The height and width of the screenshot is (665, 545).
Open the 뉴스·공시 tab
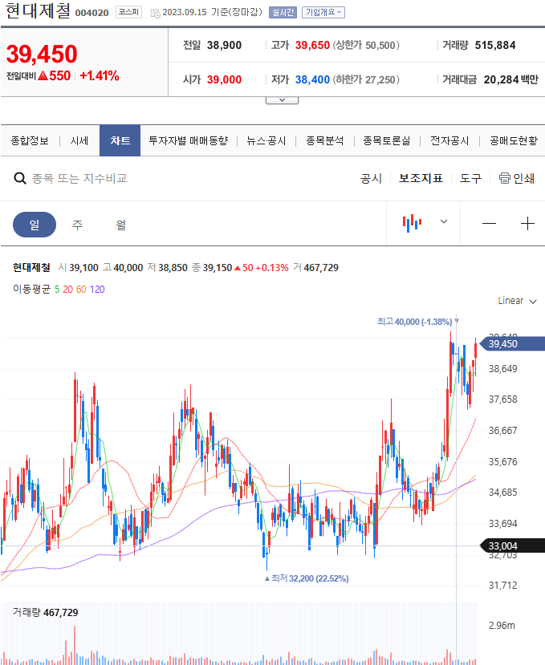[266, 140]
